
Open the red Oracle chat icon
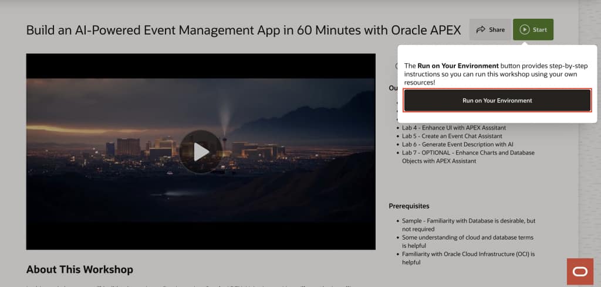pyautogui.click(x=579, y=272)
